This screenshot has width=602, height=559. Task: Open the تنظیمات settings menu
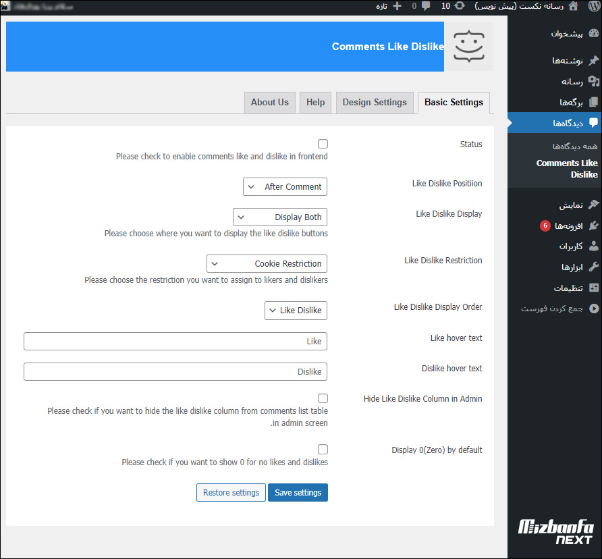[568, 288]
